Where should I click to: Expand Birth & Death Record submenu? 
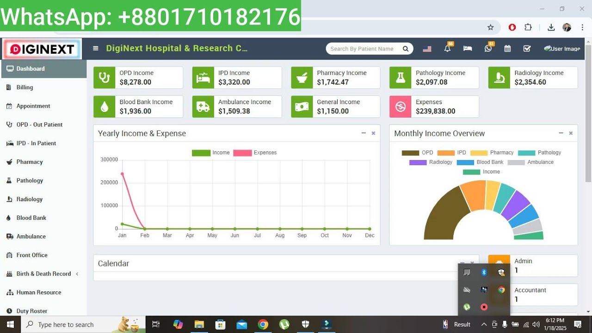click(43, 274)
